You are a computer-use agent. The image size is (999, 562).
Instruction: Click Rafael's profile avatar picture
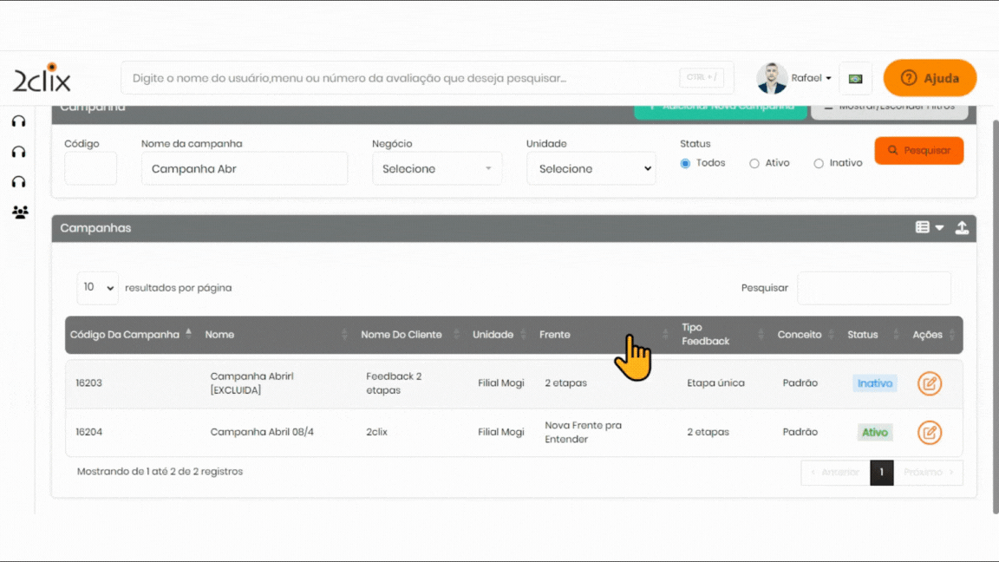(772, 78)
